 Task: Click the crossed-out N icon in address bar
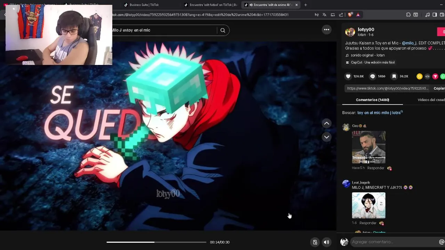pyautogui.click(x=316, y=15)
